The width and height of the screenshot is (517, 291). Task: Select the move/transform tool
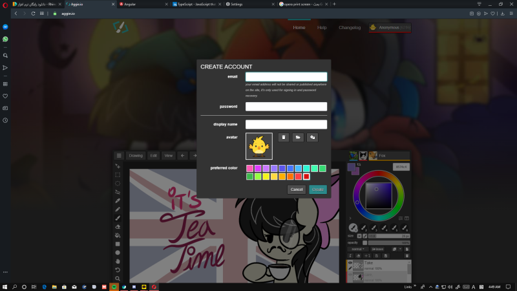(118, 166)
